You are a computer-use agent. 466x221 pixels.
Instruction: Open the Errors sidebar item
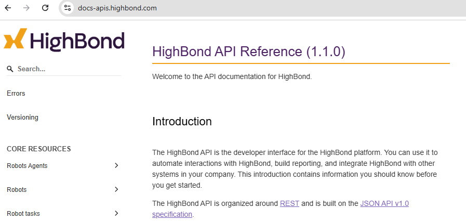[x=16, y=94]
